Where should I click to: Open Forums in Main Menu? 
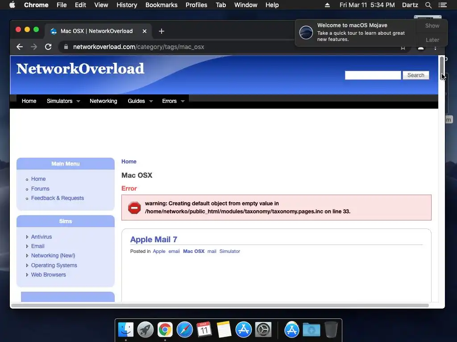coord(40,189)
